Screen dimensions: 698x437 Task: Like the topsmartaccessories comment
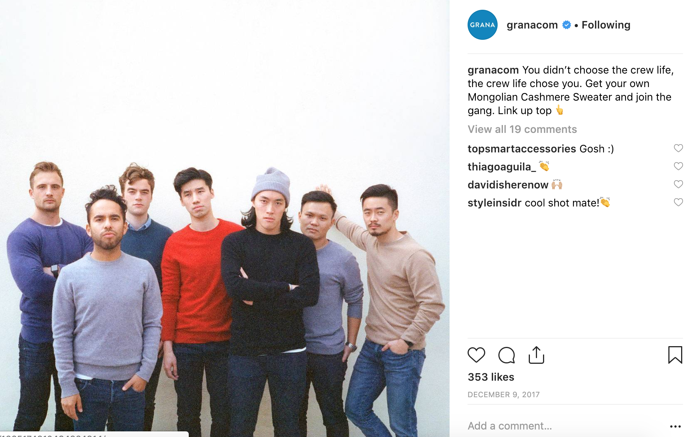[678, 148]
